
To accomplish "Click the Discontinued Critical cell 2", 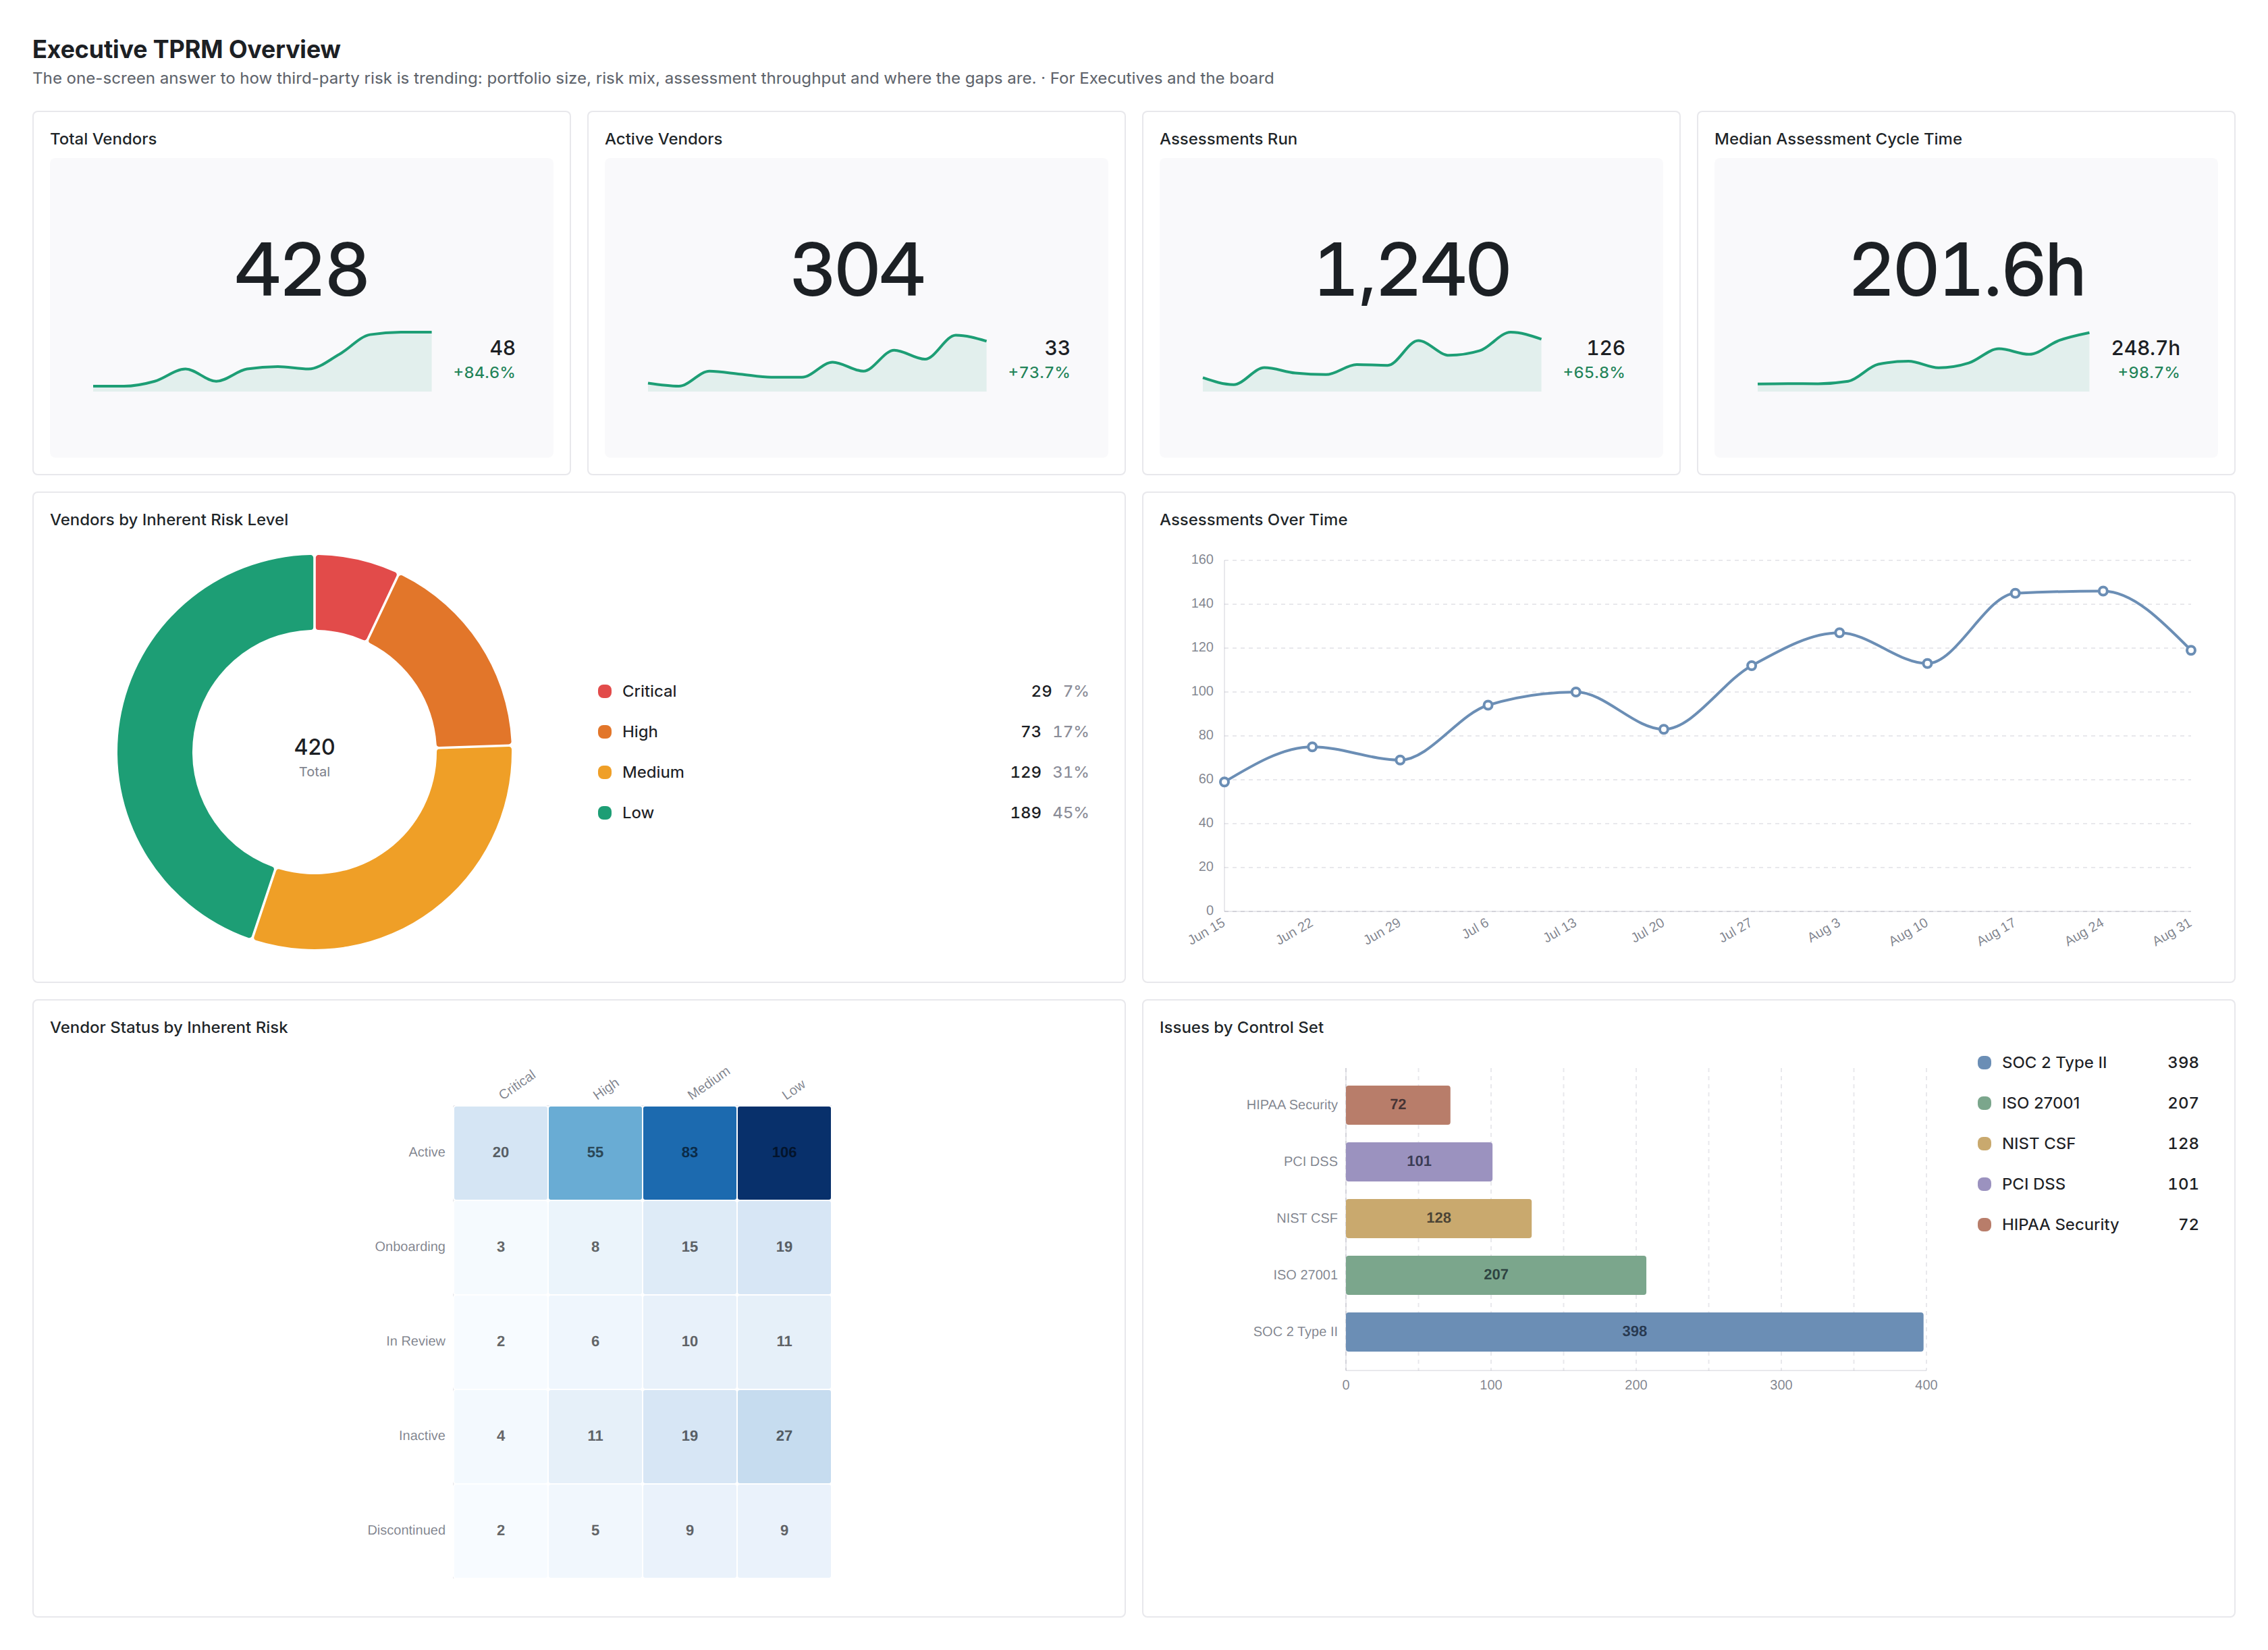I will [x=500, y=1531].
